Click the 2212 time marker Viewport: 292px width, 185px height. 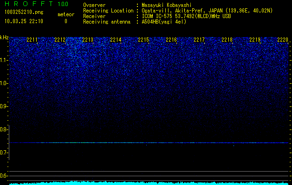tap(60, 40)
